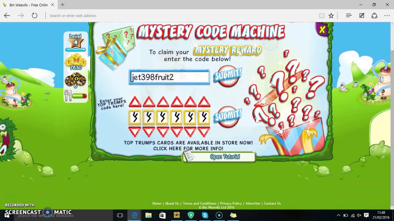Open Task View in taskbar
The image size is (394, 221).
click(x=120, y=215)
